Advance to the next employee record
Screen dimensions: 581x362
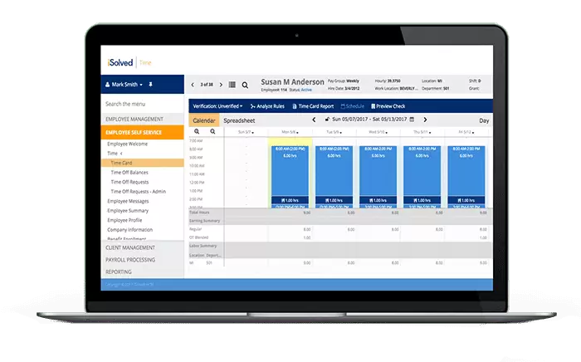pyautogui.click(x=221, y=85)
